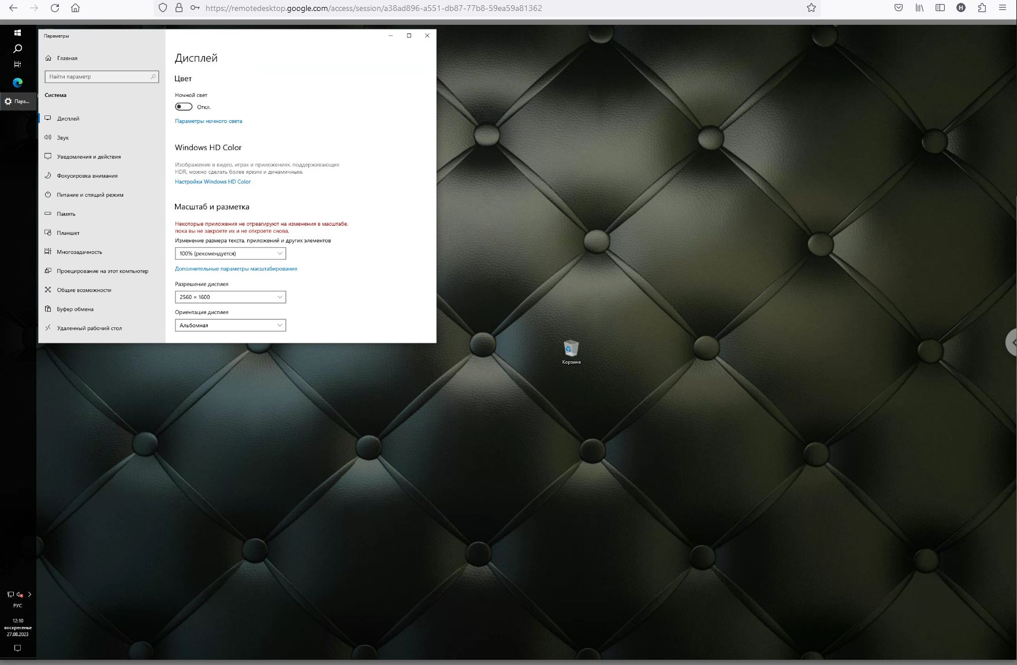Viewport: 1017px width, 665px height.
Task: Open taskbar search magnifier
Action: point(17,48)
